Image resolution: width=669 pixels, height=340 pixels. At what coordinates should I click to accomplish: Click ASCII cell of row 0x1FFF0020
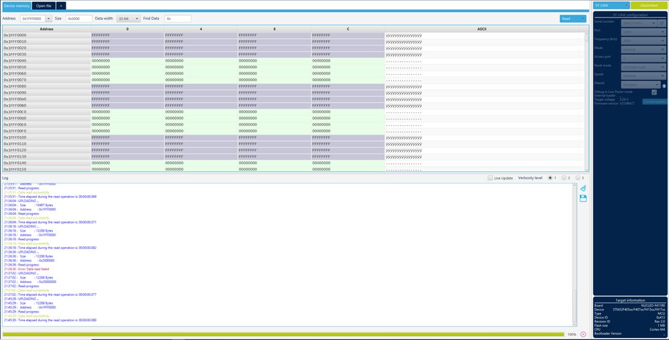pos(481,48)
